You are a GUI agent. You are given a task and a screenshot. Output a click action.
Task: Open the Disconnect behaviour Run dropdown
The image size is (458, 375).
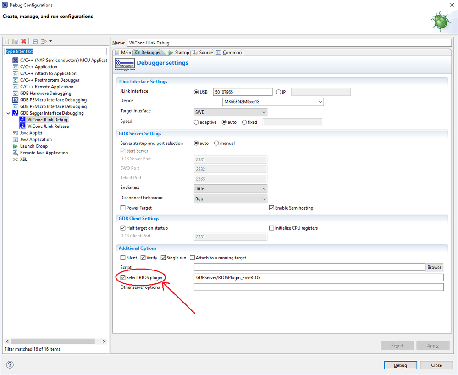[231, 199]
